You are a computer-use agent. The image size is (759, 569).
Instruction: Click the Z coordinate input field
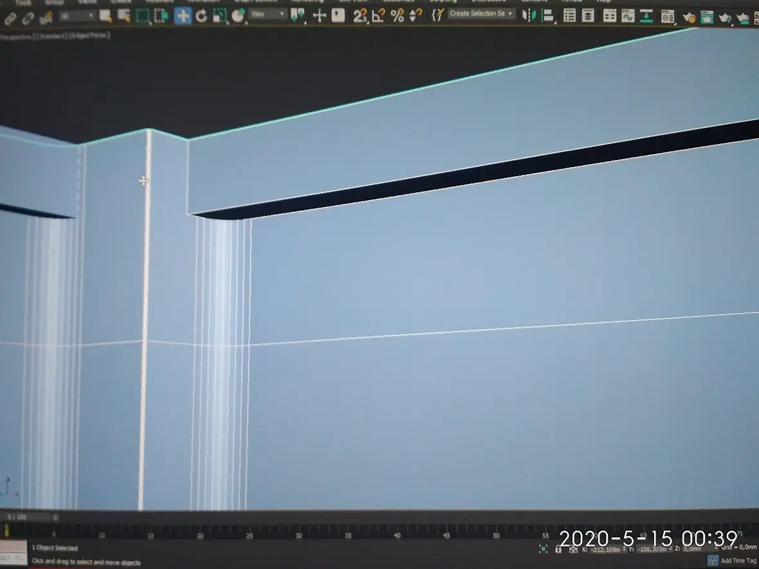pos(699,548)
